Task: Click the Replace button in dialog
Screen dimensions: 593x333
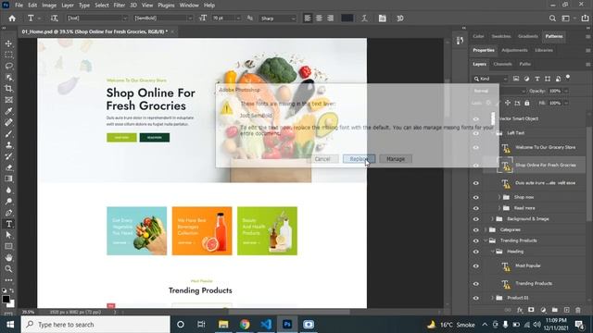Action: (359, 159)
